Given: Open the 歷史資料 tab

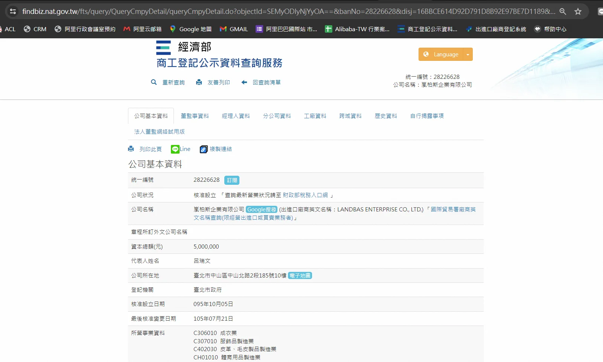Looking at the screenshot, I should pyautogui.click(x=386, y=116).
